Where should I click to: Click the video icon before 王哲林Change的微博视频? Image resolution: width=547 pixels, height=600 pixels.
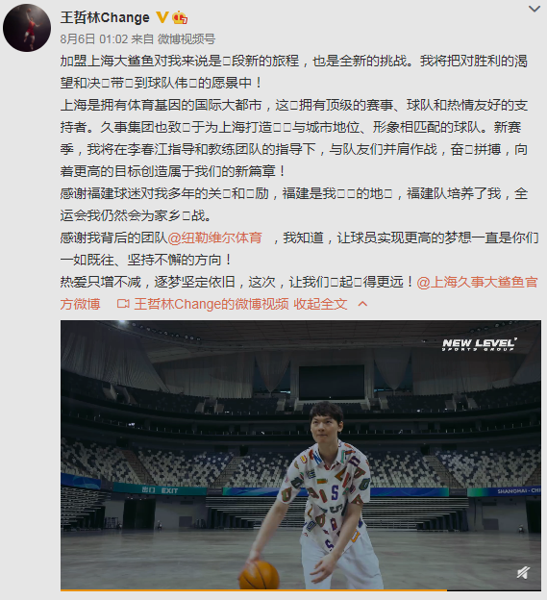123,304
